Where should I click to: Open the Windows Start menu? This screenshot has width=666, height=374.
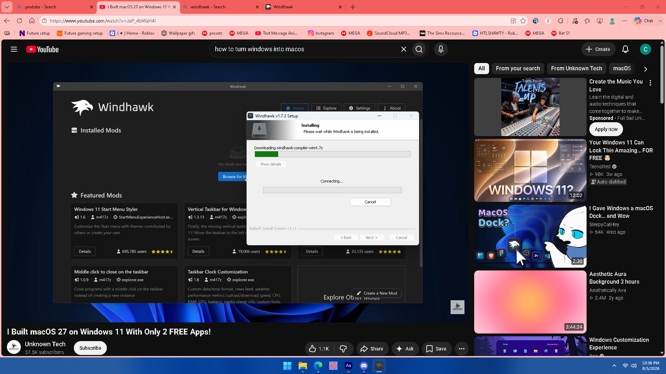tap(287, 366)
